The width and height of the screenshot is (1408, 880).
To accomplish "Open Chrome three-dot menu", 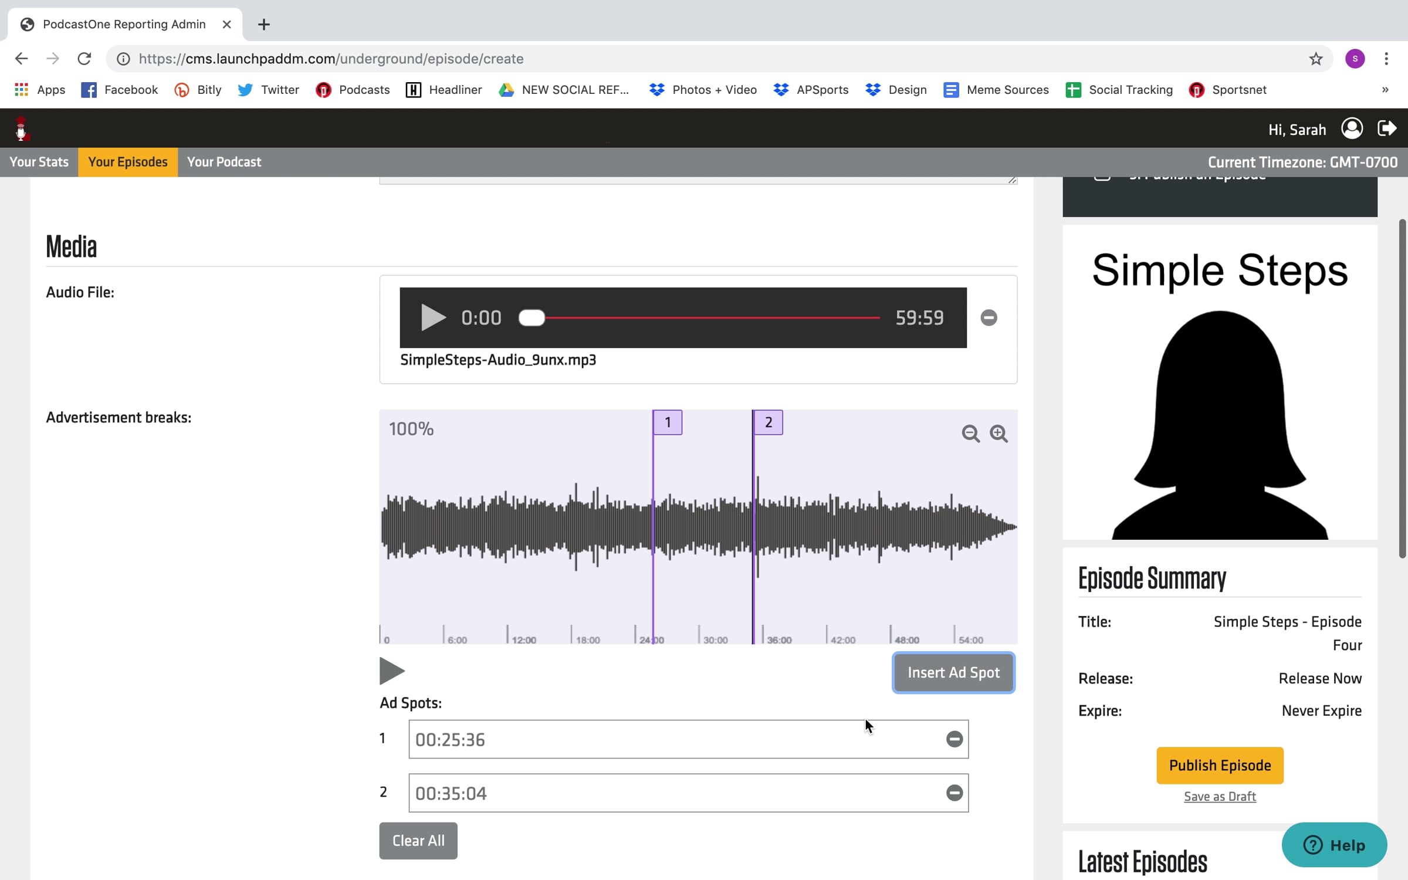I will [x=1386, y=59].
